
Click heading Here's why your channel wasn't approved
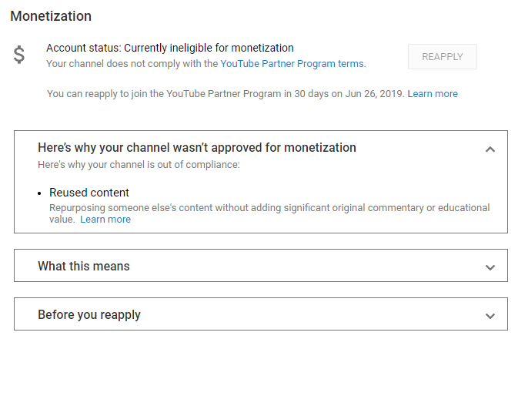197,147
